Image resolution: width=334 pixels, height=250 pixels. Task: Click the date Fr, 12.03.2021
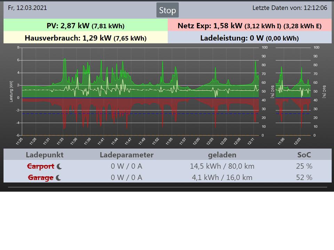(x=27, y=8)
